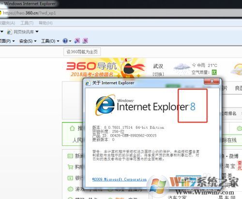Image resolution: width=242 pixels, height=199 pixels.
Task: Click the 360导航 logo
Action: point(91,66)
